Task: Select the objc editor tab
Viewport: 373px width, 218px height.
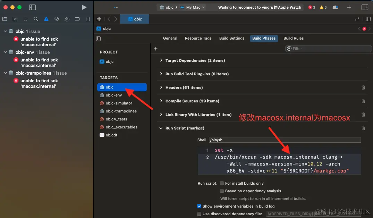Action: click(x=135, y=19)
